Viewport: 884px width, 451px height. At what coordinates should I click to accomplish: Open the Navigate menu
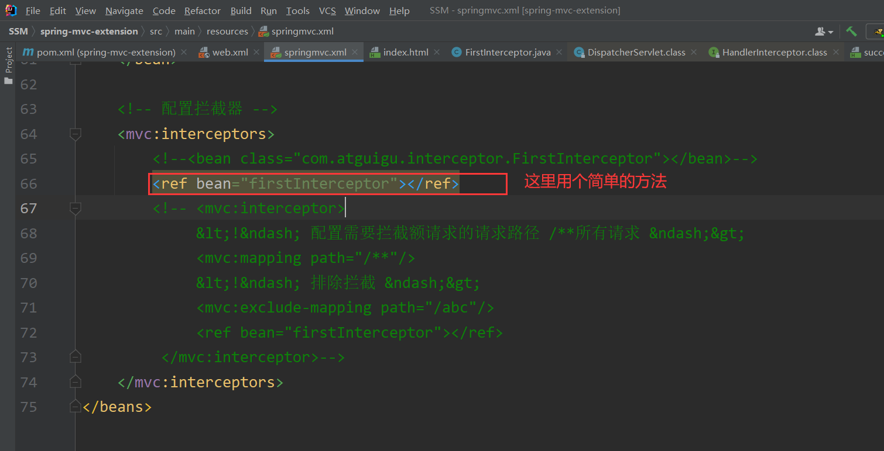(x=124, y=11)
